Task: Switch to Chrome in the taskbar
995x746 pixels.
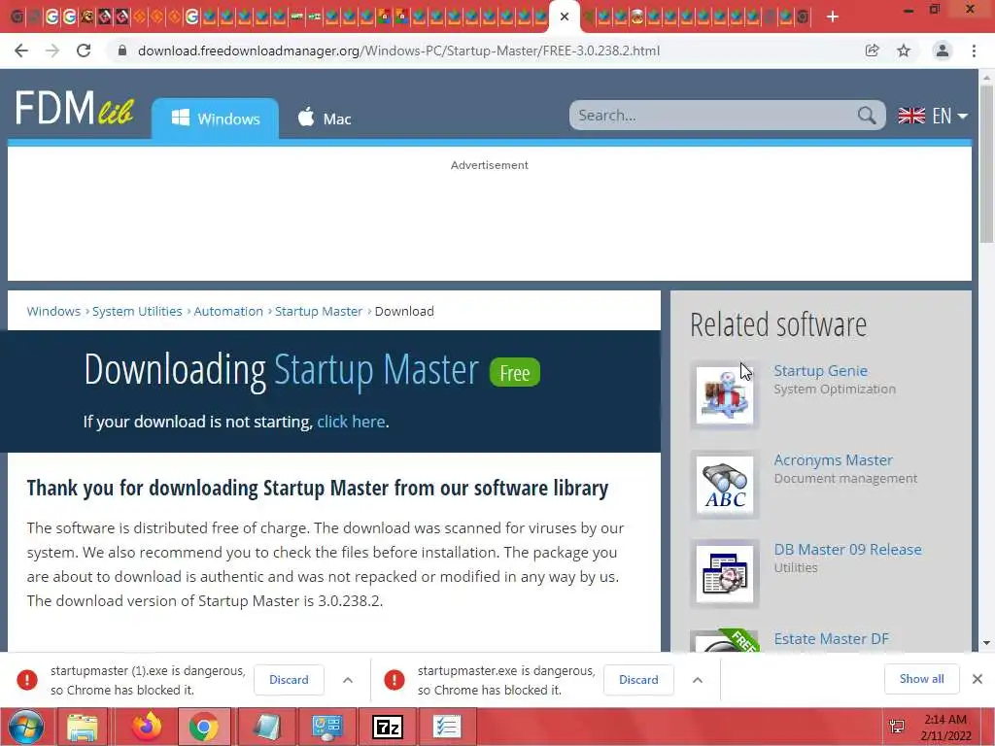Action: click(x=203, y=727)
